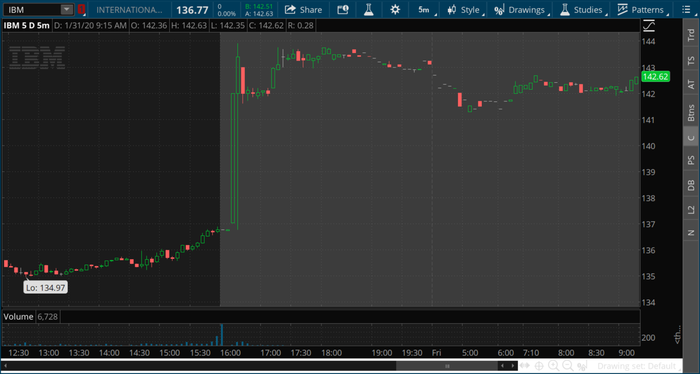Click the ask price A: 142.63
This screenshot has width=700, height=374.
pyautogui.click(x=259, y=13)
